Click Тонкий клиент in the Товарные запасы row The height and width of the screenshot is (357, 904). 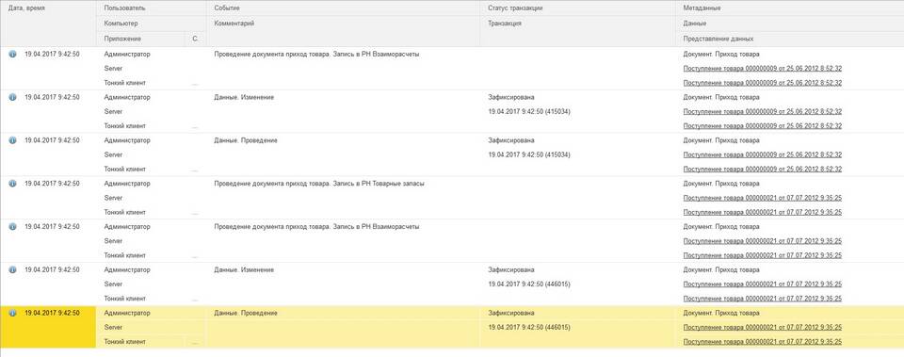(124, 212)
